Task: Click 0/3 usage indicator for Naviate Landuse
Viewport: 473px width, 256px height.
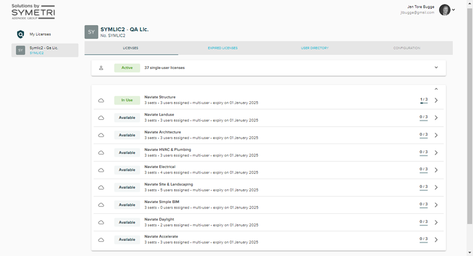Action: tap(423, 117)
